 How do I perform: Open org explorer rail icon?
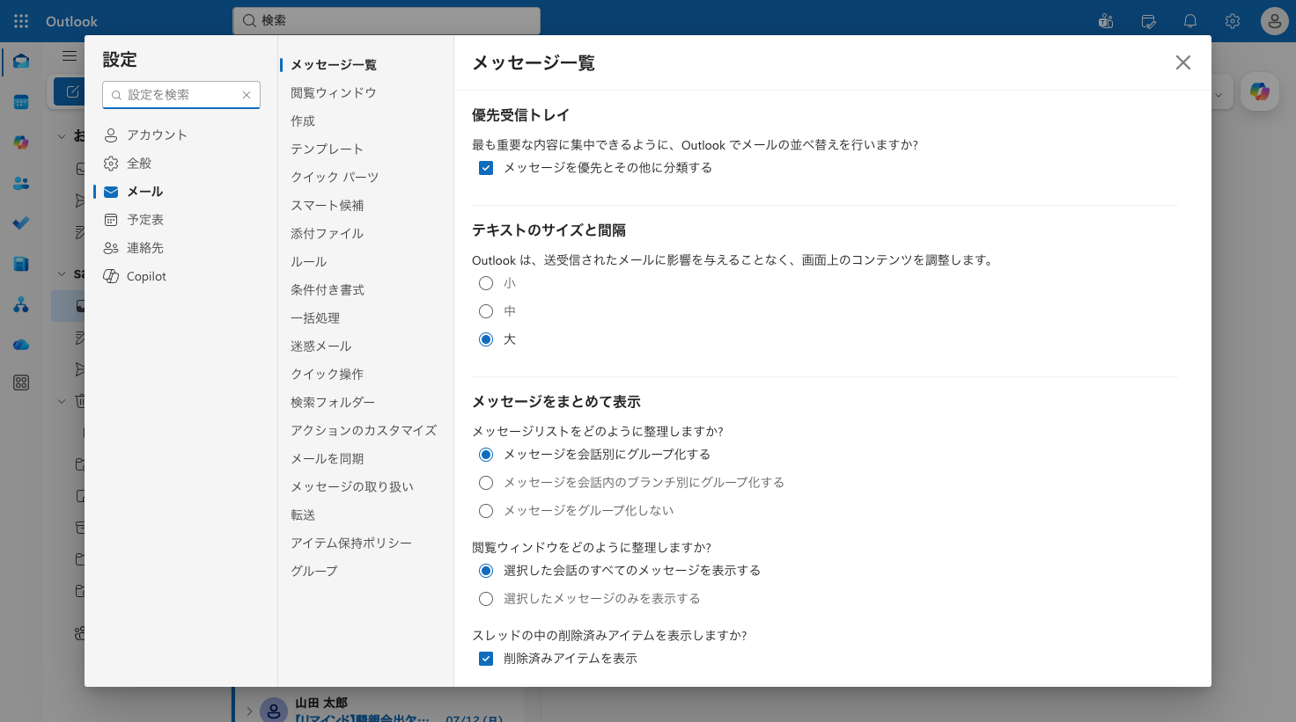click(x=21, y=304)
